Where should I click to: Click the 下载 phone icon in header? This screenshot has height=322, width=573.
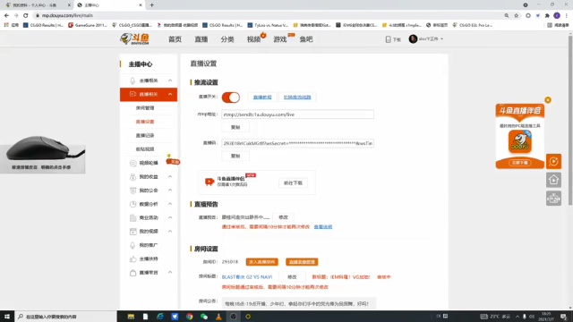click(x=388, y=39)
